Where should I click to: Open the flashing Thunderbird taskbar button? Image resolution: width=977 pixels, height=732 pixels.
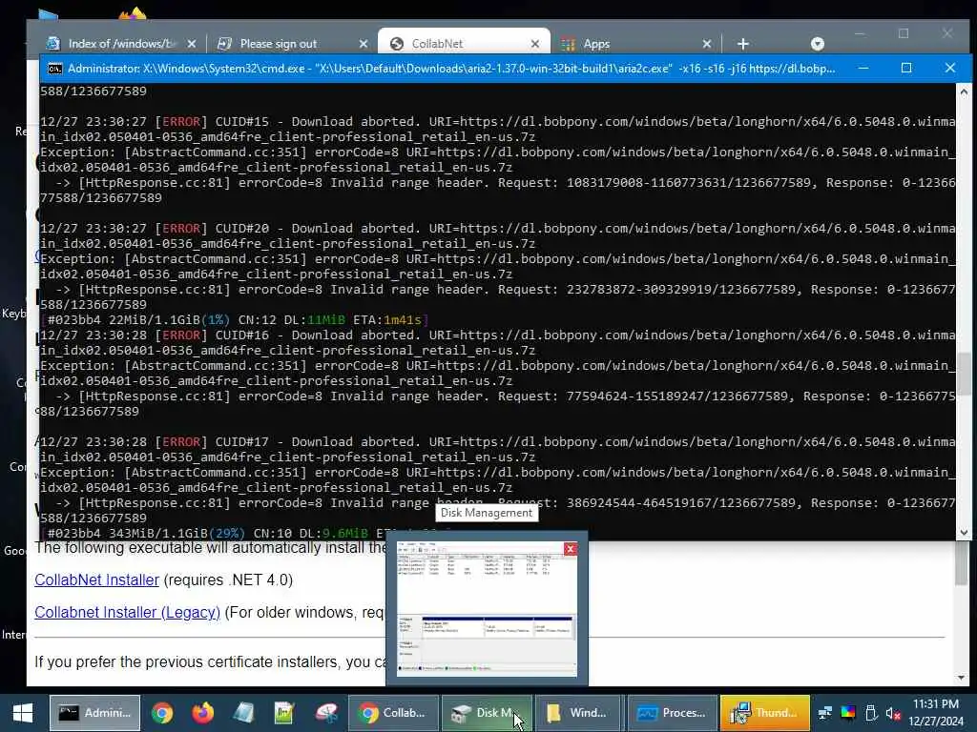[x=765, y=713]
